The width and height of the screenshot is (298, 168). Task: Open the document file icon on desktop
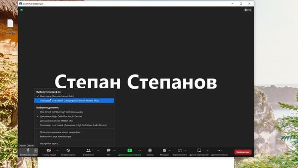pos(10,23)
